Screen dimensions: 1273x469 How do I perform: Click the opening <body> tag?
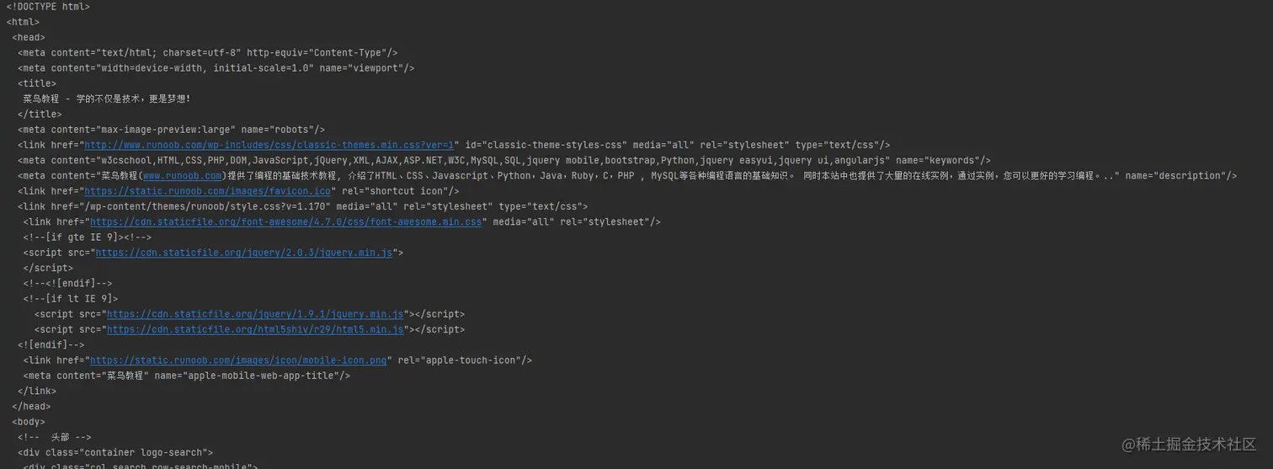(29, 422)
